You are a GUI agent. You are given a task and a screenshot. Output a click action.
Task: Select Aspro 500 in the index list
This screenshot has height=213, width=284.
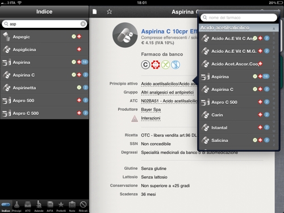click(x=44, y=101)
